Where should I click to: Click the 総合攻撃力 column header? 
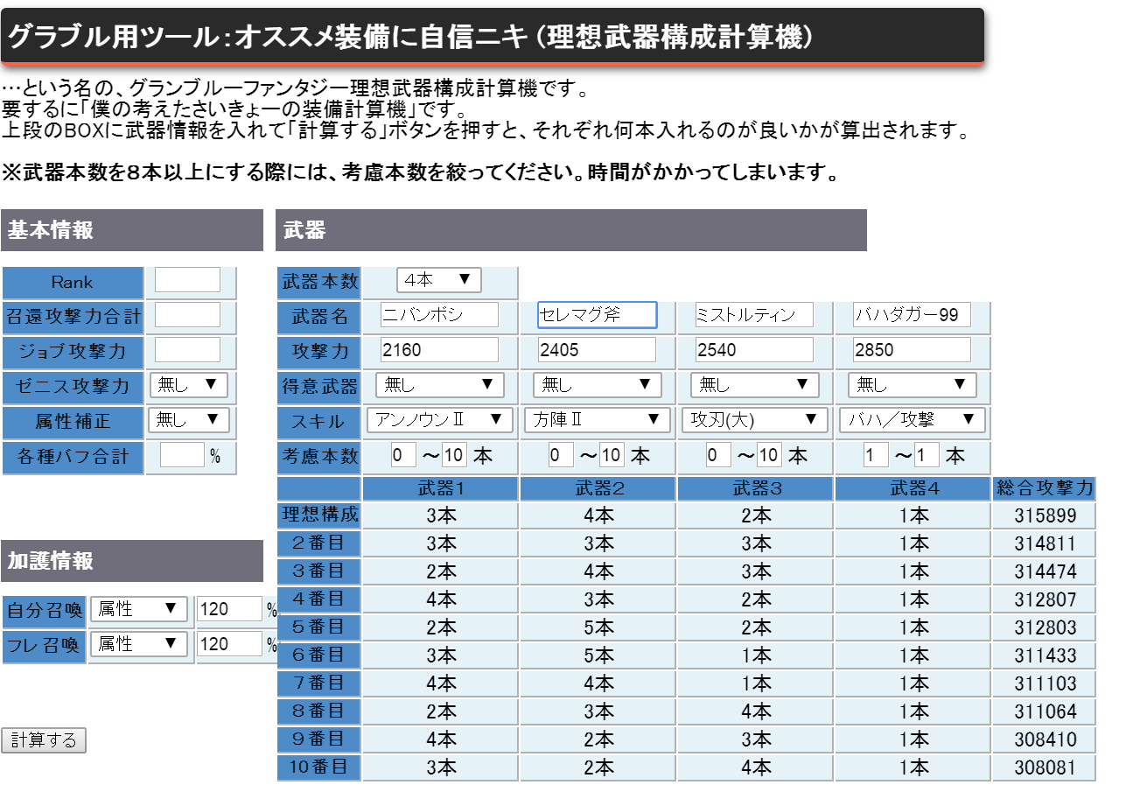pos(1045,488)
